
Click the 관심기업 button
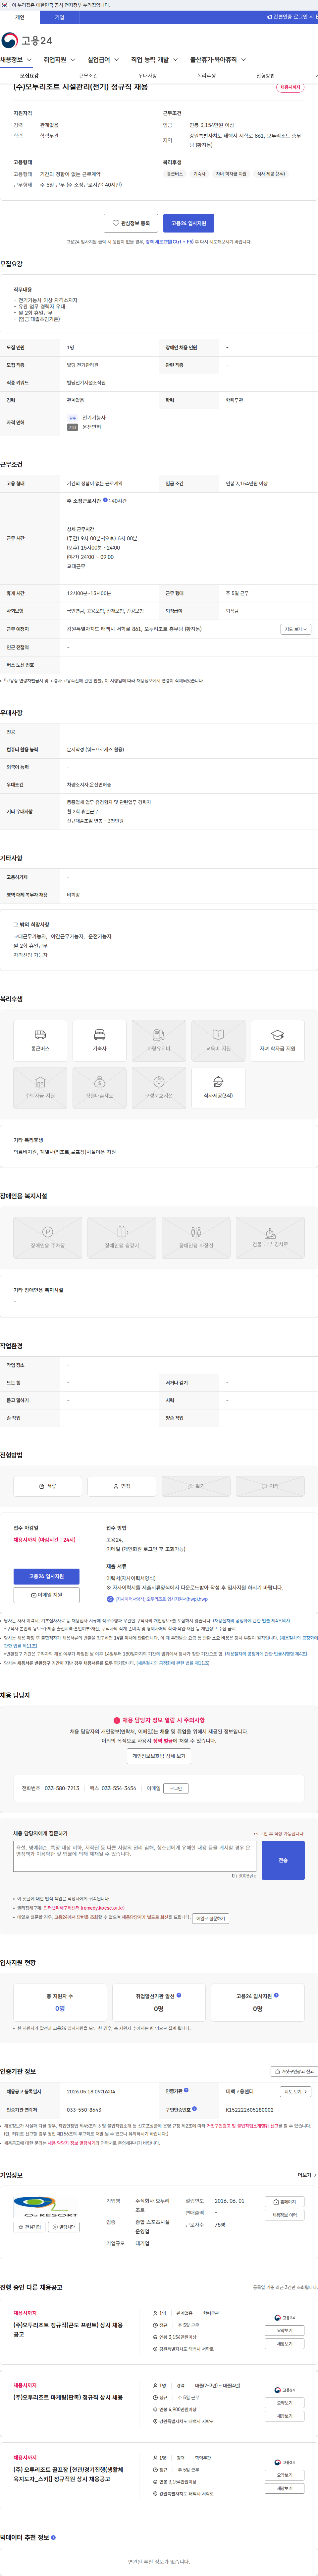pyautogui.click(x=29, y=2227)
